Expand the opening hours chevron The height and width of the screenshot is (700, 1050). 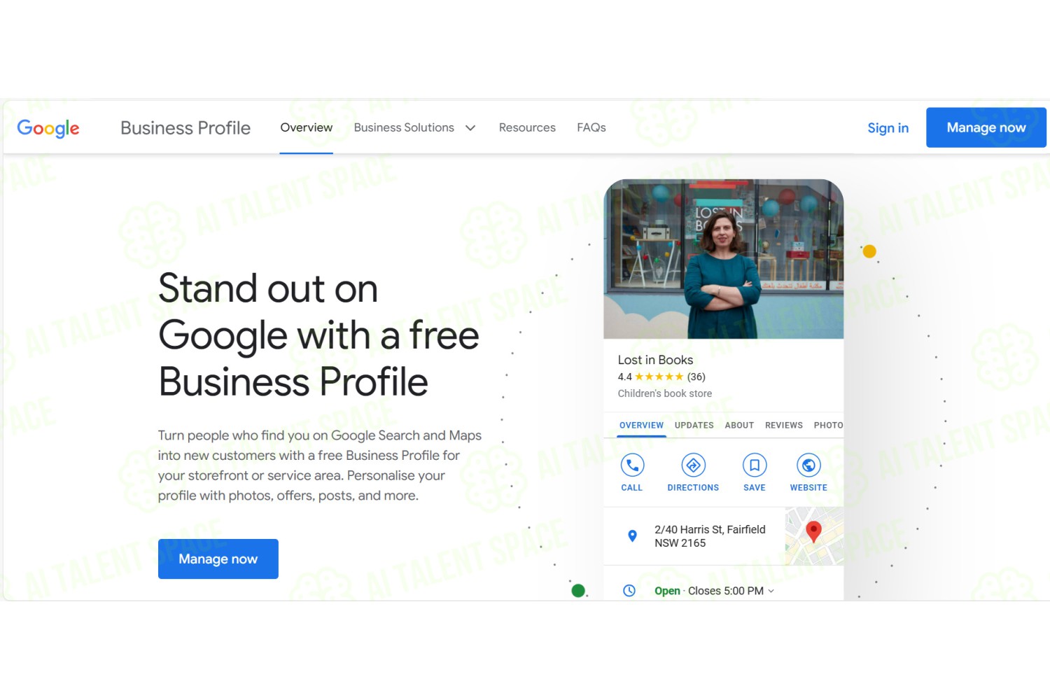[771, 591]
